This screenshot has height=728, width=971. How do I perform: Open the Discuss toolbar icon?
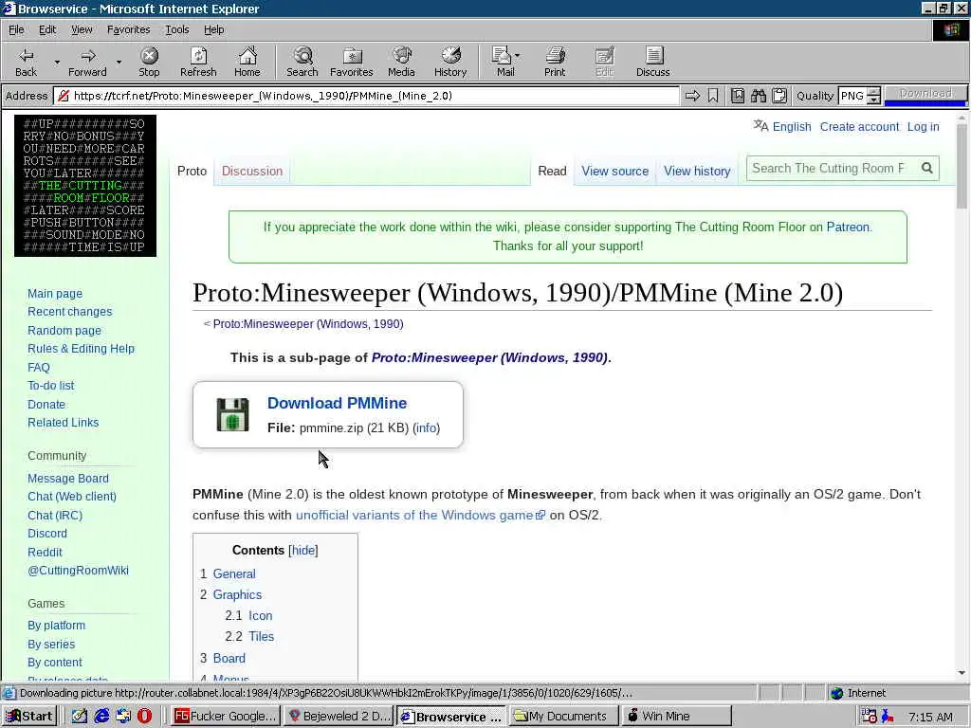(x=653, y=56)
